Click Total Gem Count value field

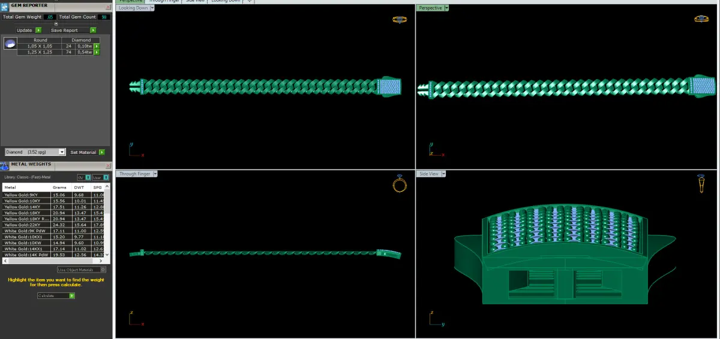click(x=103, y=17)
